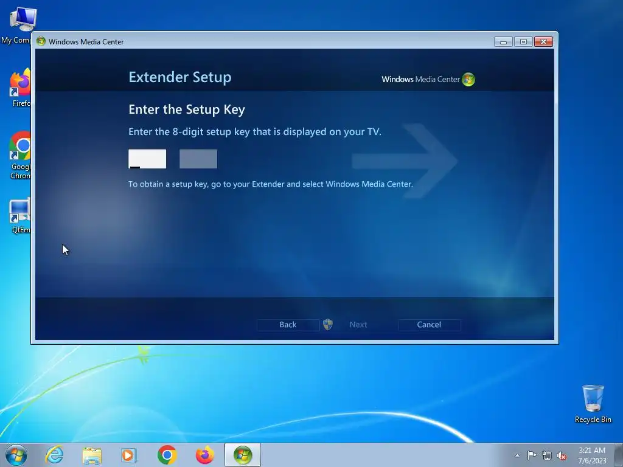Click the muted volume tray icon
The image size is (623, 467).
562,455
